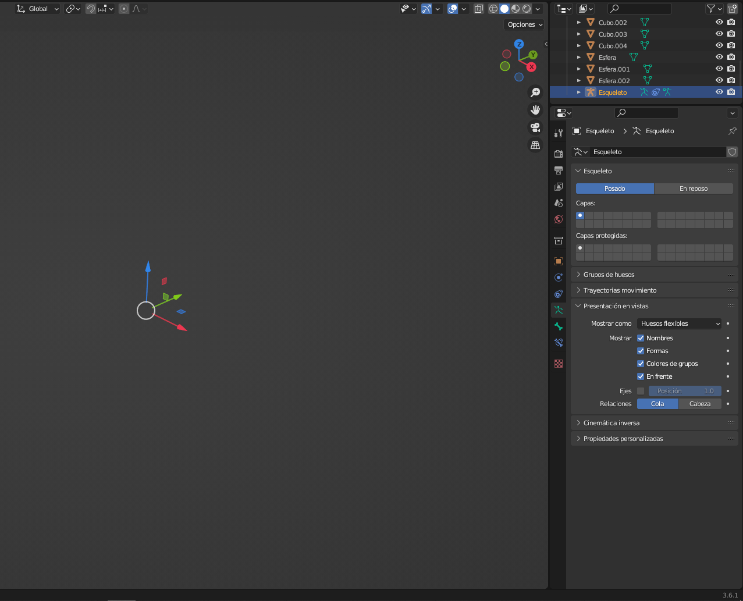Open the Render properties tab
Screen dimensions: 743x601
(x=558, y=153)
